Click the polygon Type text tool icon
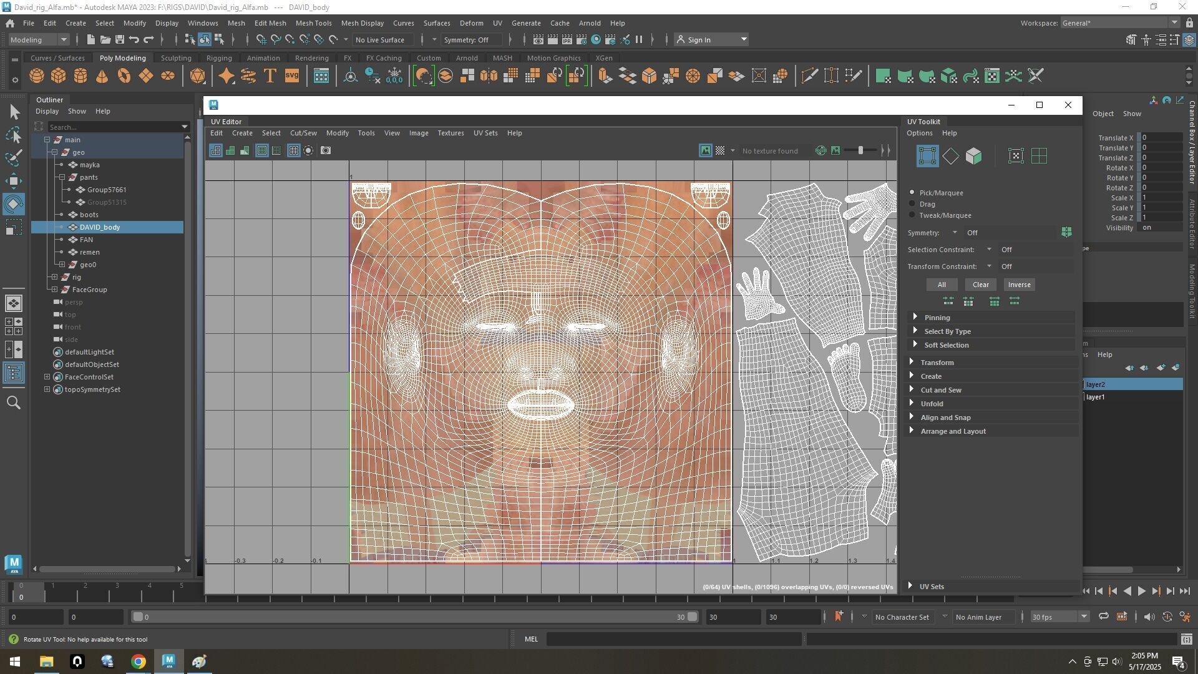The image size is (1198, 674). click(x=270, y=76)
